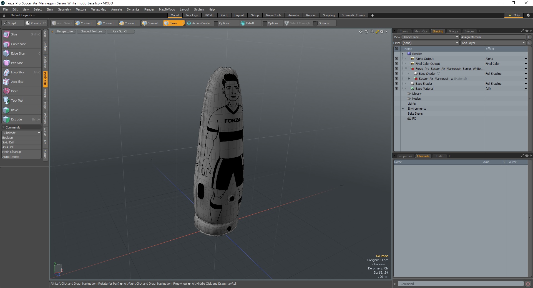
Task: Open the layout settings gear at top right
Action: click(x=528, y=15)
